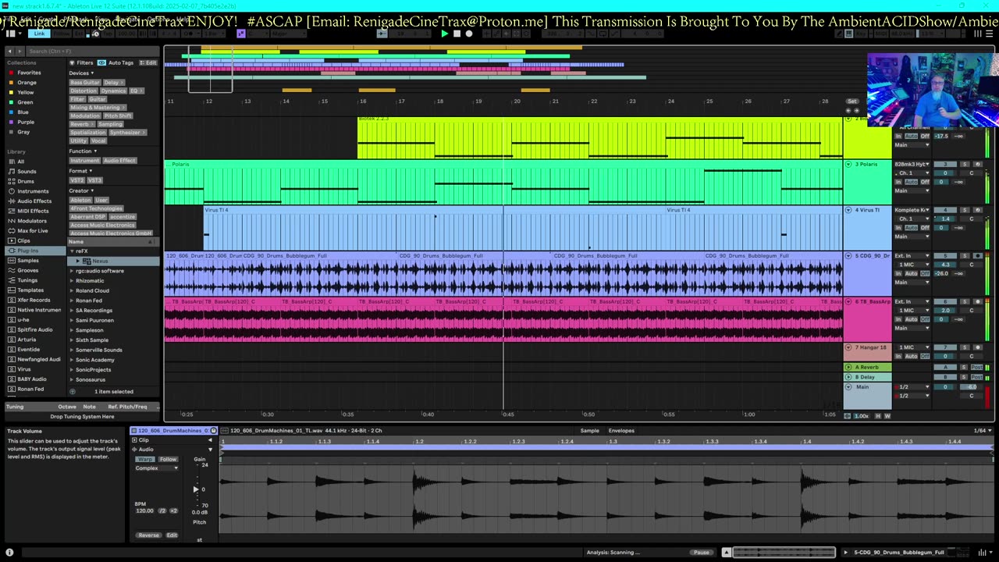The width and height of the screenshot is (999, 562).
Task: Click the Reverse sample button
Action: (148, 535)
